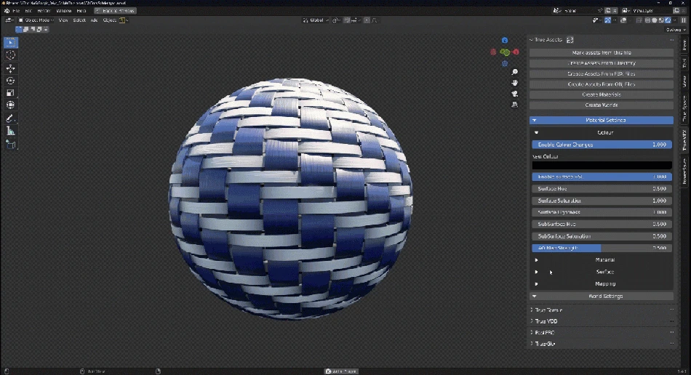Viewport: 691px width, 375px height.
Task: Select the Cursor tool in the toolbar
Action: coord(11,55)
